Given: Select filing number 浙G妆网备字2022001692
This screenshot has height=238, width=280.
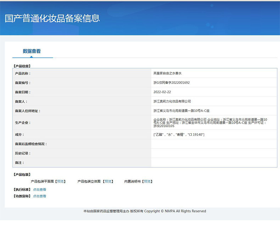Looking at the screenshot, I should coord(172,83).
